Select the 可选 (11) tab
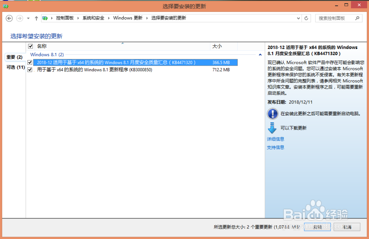This screenshot has height=239, width=369. [15, 67]
